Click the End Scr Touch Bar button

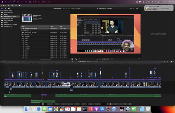[x=97, y=104]
